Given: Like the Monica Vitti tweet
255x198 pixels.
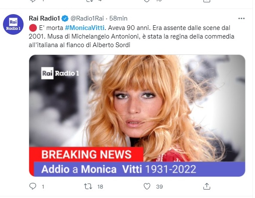Looking at the screenshot, I should tap(147, 186).
